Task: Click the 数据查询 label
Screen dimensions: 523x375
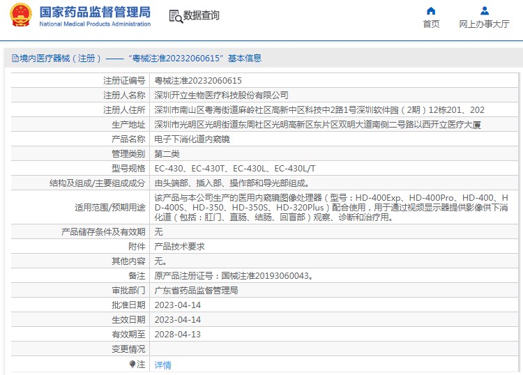Action: (x=201, y=15)
